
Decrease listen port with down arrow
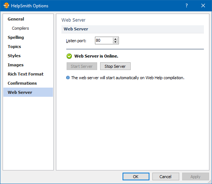point(115,42)
